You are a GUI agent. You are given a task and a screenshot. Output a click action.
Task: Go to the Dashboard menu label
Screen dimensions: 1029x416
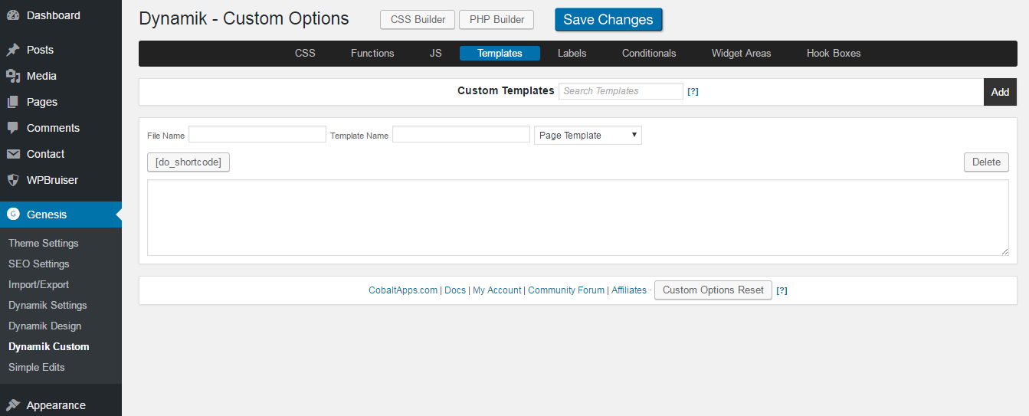tap(54, 15)
